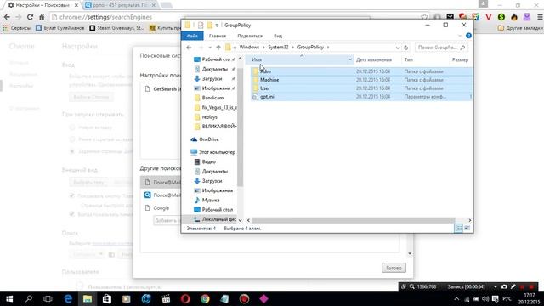Open Windows Start menu
Screen dimensions: 544x306
tap(9, 298)
